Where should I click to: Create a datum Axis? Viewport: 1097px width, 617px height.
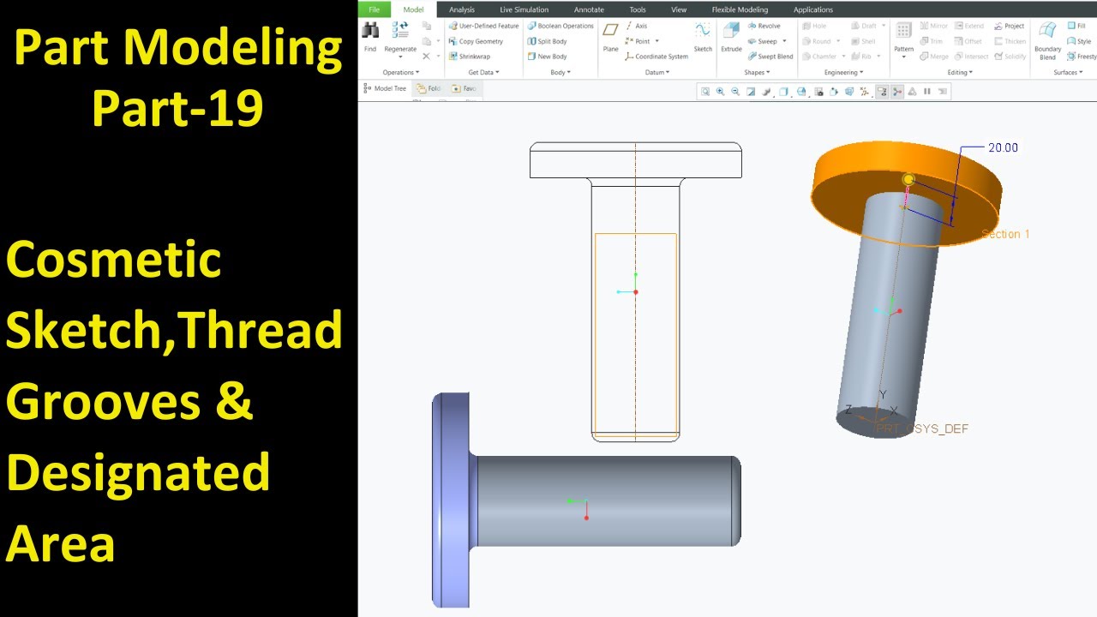coord(636,26)
